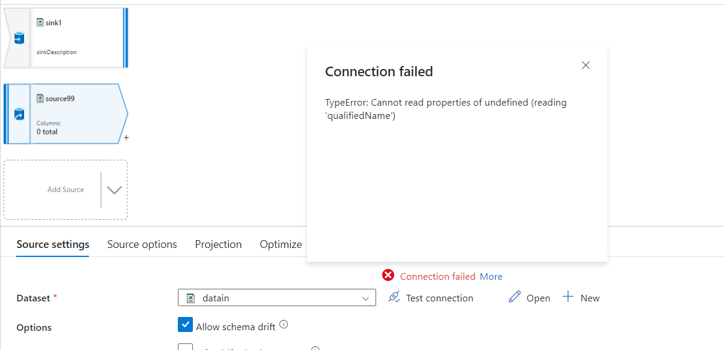
Task: Go to the Optimize tab
Action: [x=281, y=244]
